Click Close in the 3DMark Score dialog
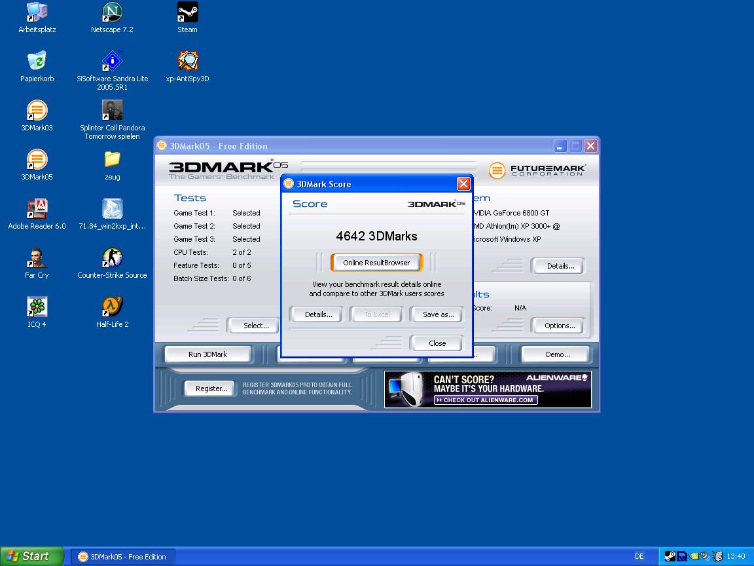Viewport: 754px width, 566px height. pos(437,343)
